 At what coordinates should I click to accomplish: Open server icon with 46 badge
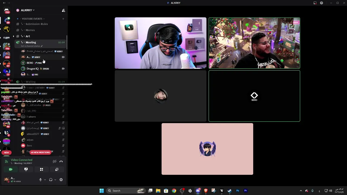[x=7, y=124]
